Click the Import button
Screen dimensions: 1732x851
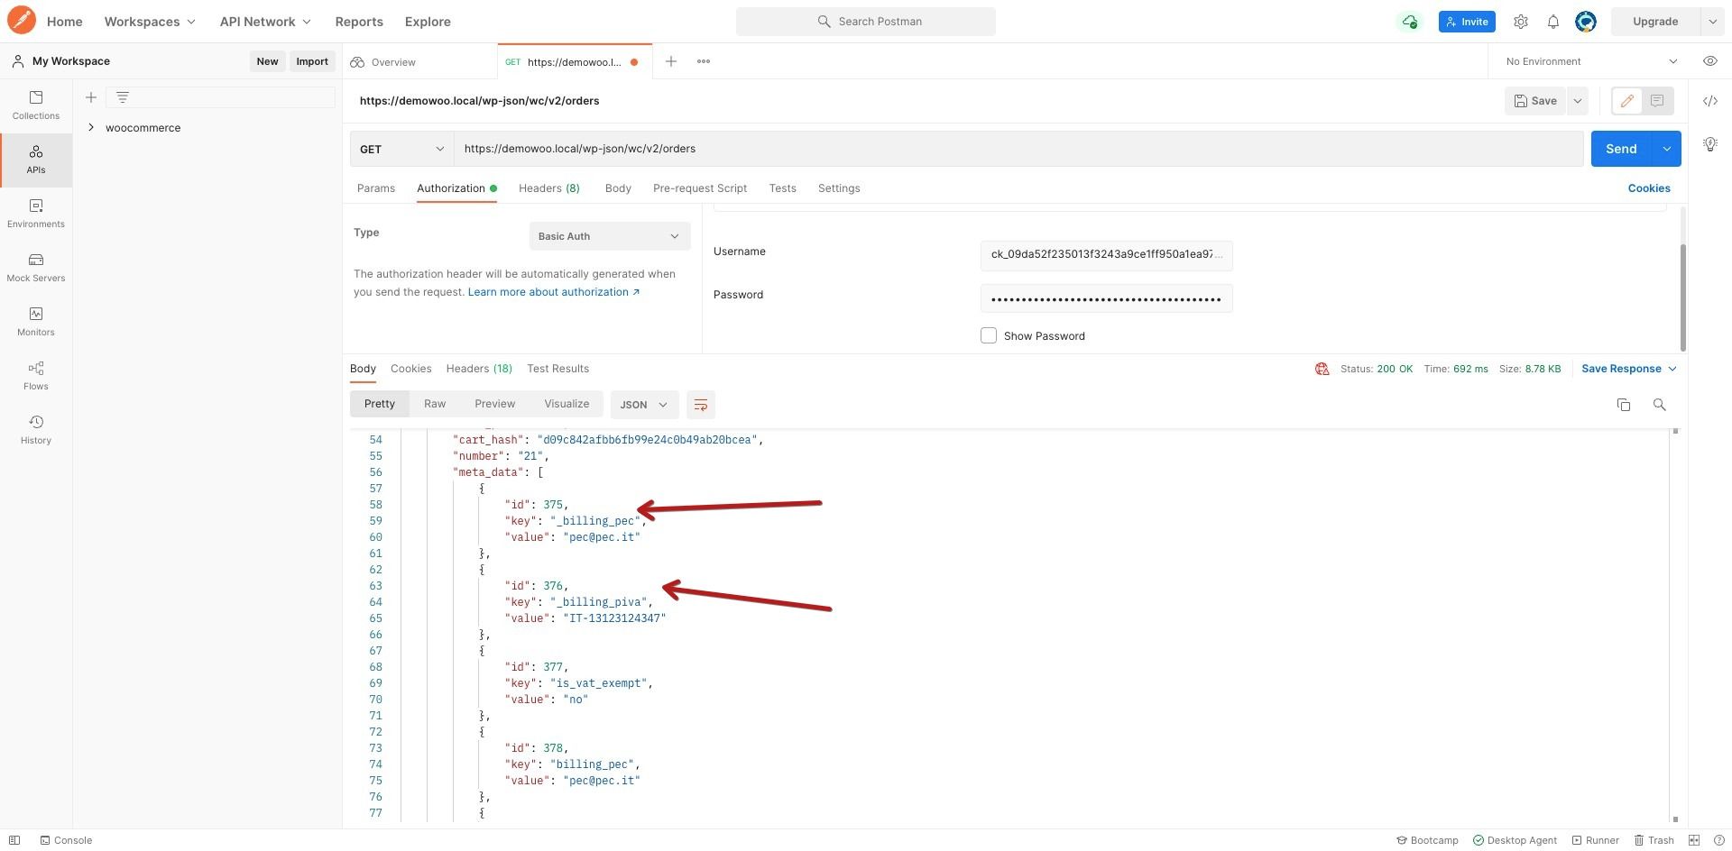[x=312, y=61]
